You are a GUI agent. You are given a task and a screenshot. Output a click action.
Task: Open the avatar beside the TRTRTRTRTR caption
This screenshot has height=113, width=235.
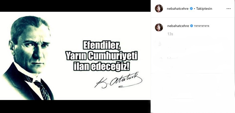[159, 27]
